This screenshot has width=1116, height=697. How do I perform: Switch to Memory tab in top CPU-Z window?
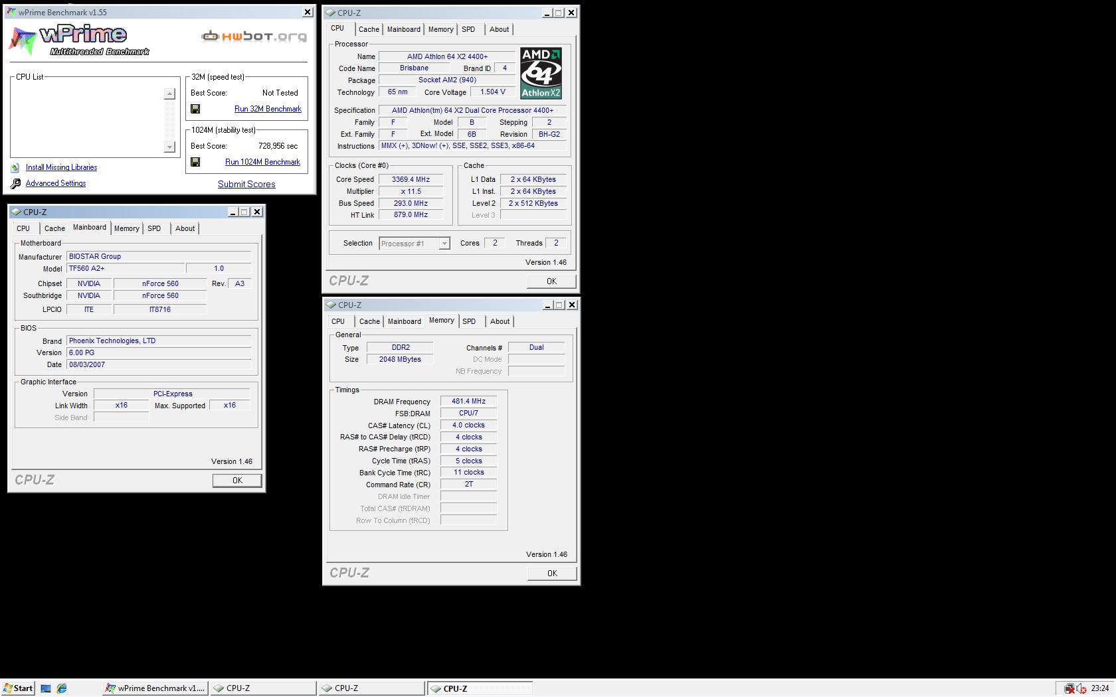[x=440, y=29]
